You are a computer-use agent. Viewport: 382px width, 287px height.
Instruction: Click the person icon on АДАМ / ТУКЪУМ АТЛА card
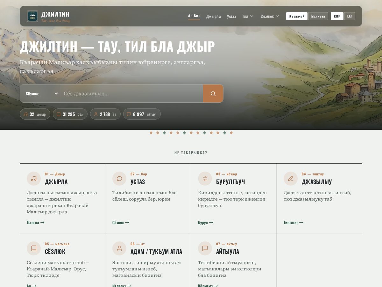(x=119, y=248)
